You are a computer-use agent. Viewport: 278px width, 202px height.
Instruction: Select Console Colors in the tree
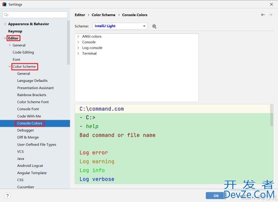point(30,123)
